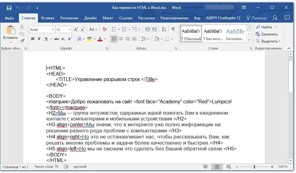
Task: Select the bulleted list icon
Action: coord(114,29)
